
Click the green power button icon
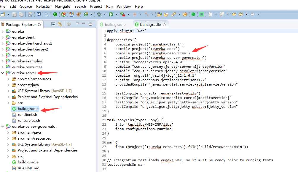[x=55, y=14]
